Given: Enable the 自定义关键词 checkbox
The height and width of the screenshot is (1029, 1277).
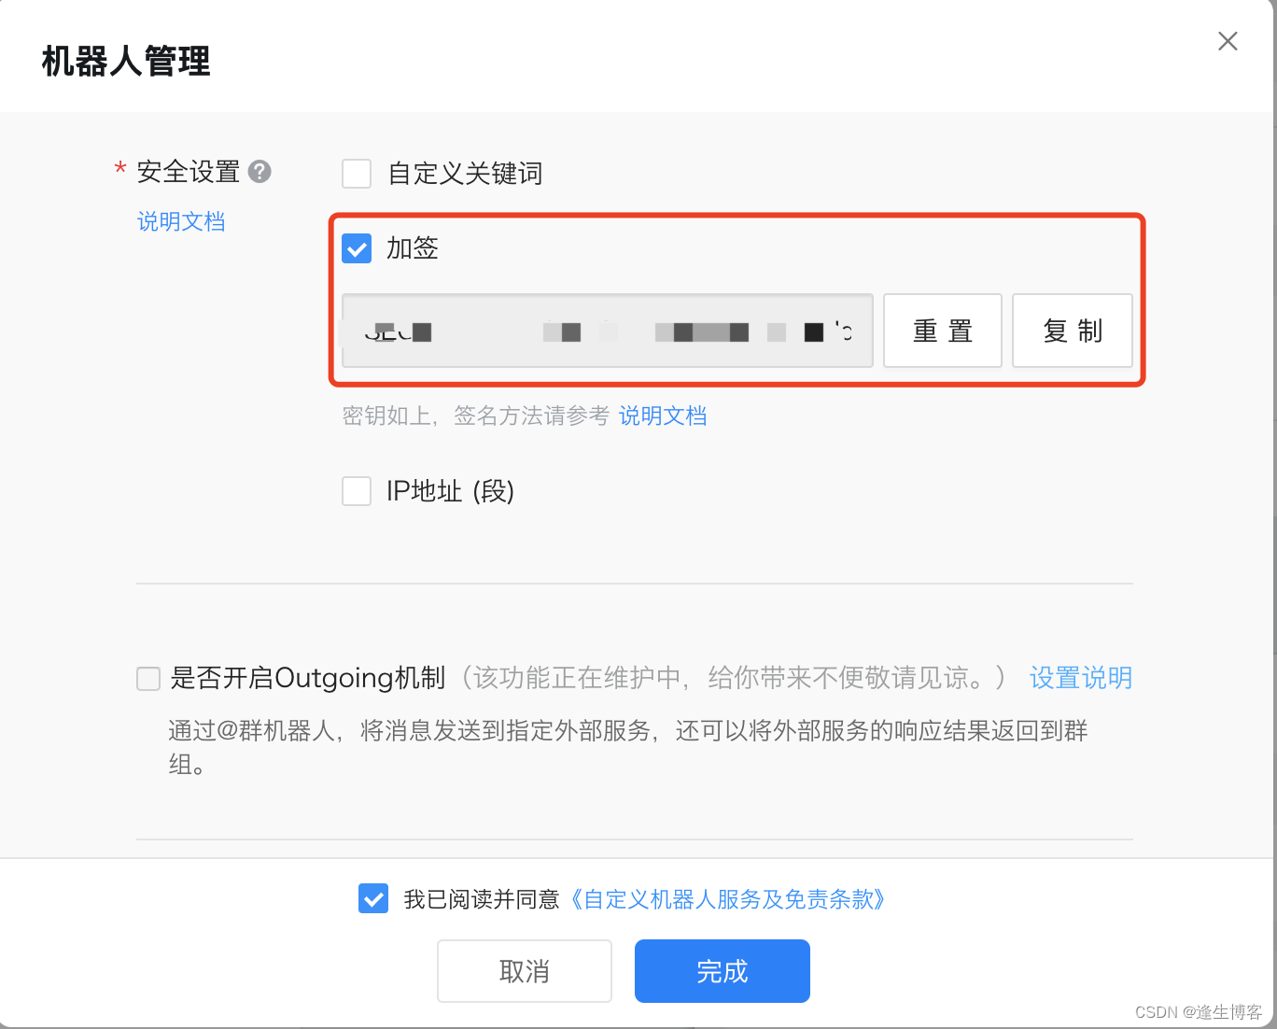Looking at the screenshot, I should tap(357, 174).
